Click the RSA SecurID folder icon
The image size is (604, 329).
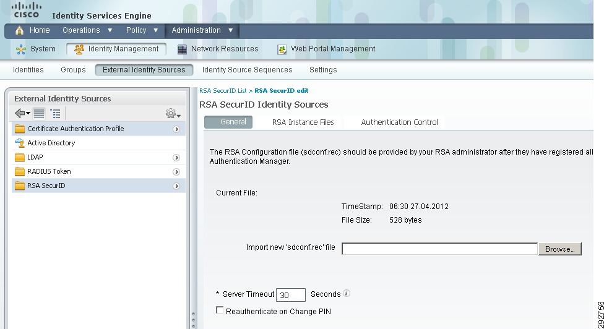tap(20, 186)
